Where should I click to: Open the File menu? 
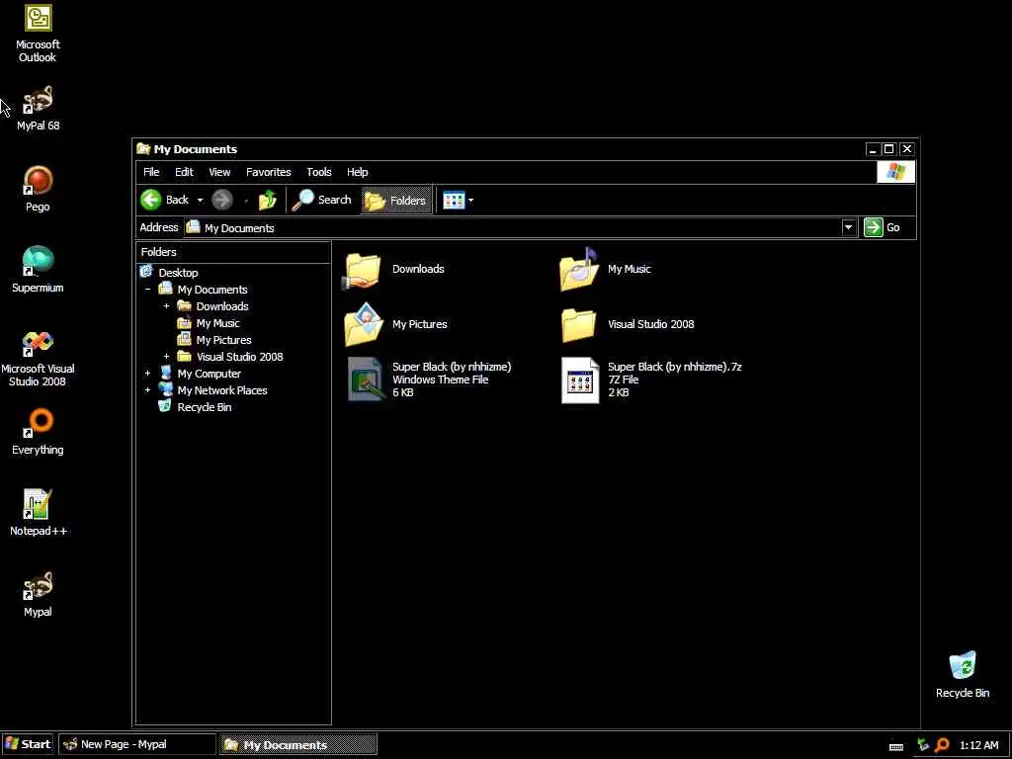point(151,172)
